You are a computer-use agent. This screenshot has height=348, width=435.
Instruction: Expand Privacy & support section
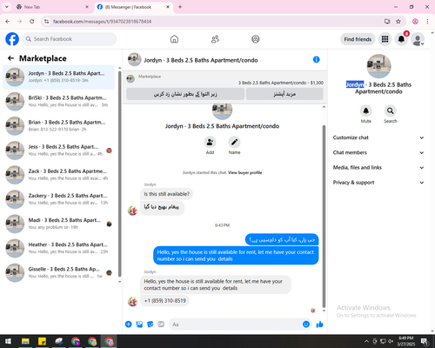click(x=378, y=183)
